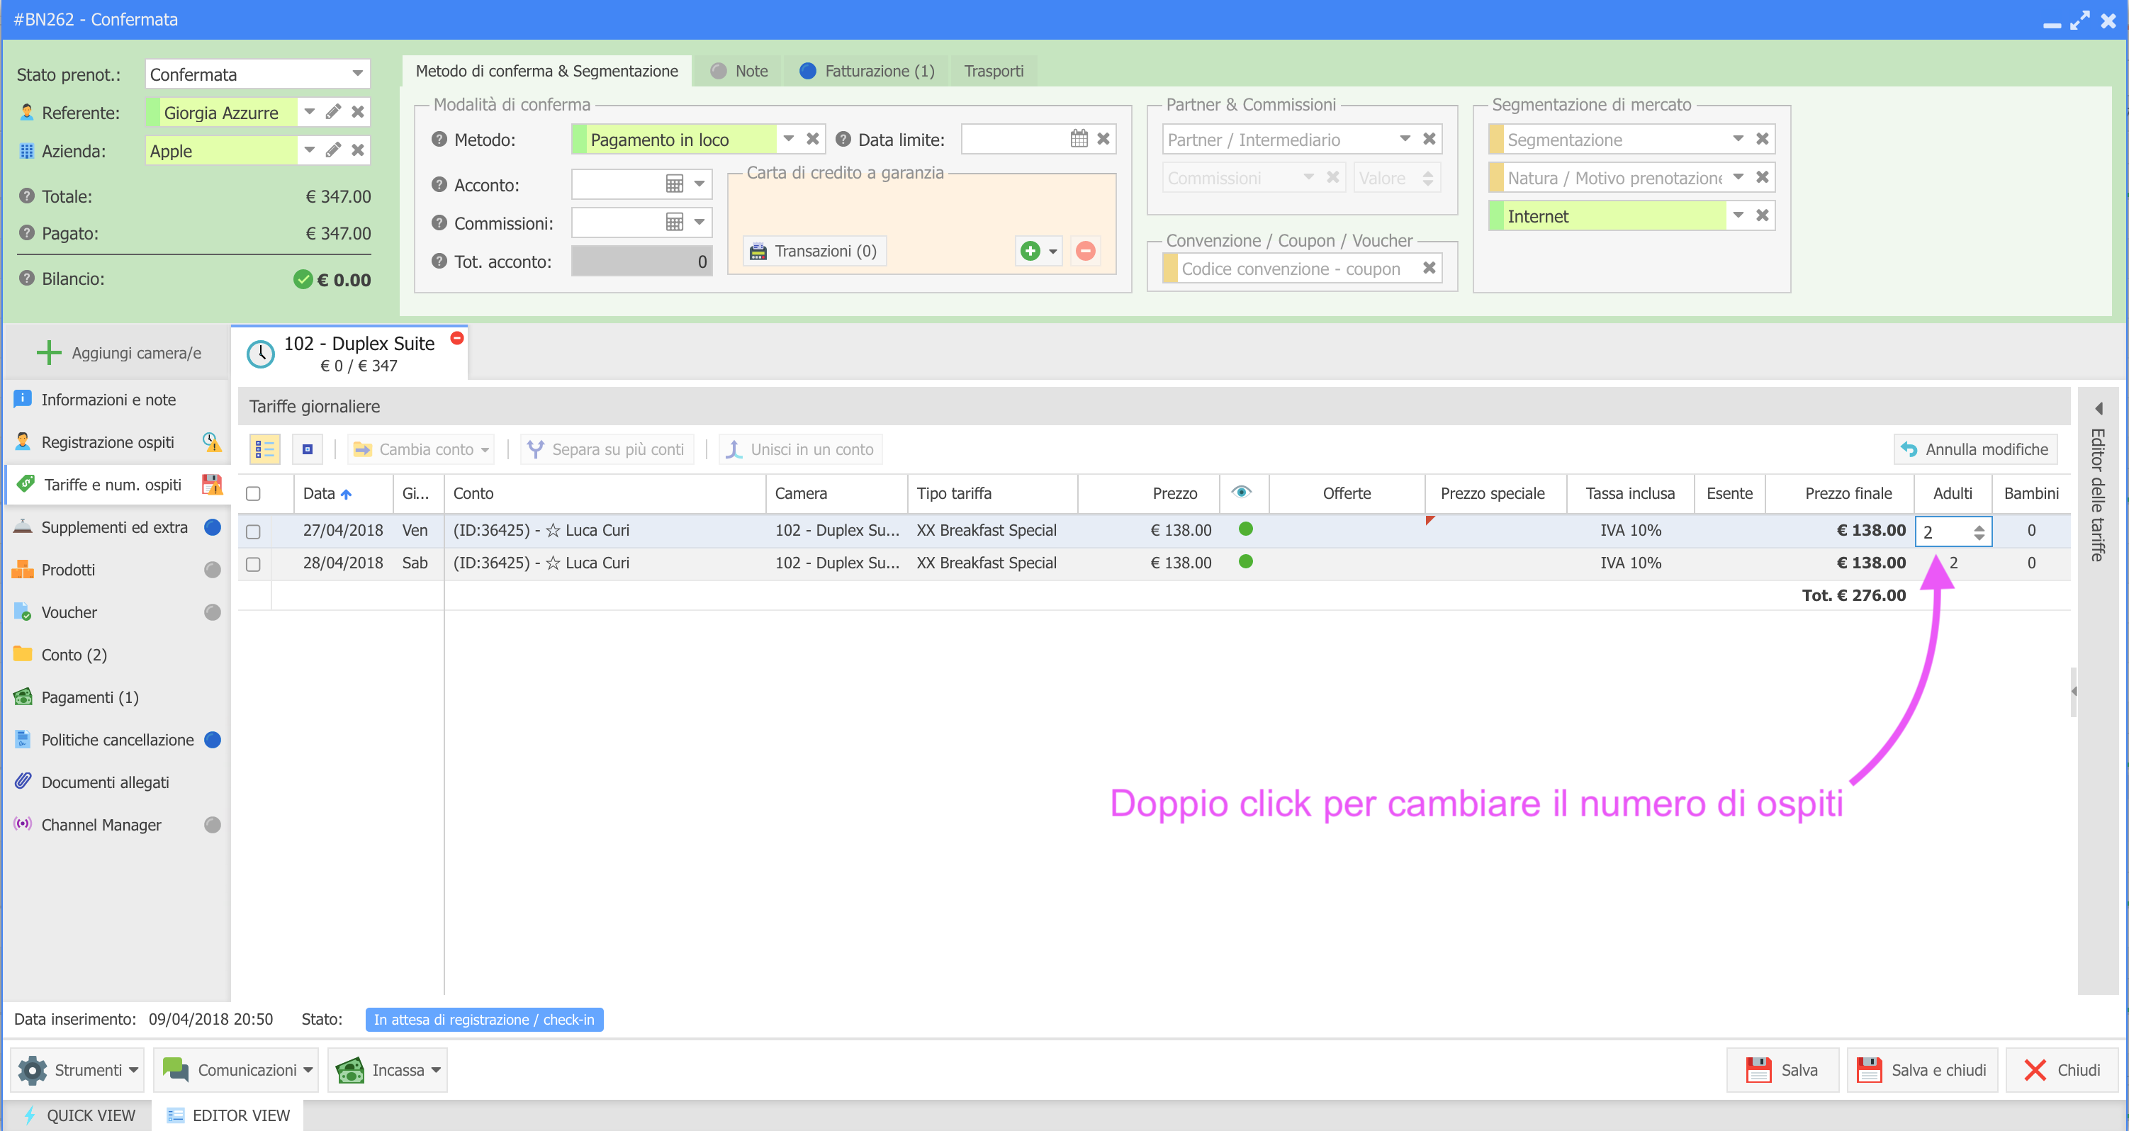Open Transazioni (0) button
Viewport: 2129px width, 1131px height.
point(815,251)
